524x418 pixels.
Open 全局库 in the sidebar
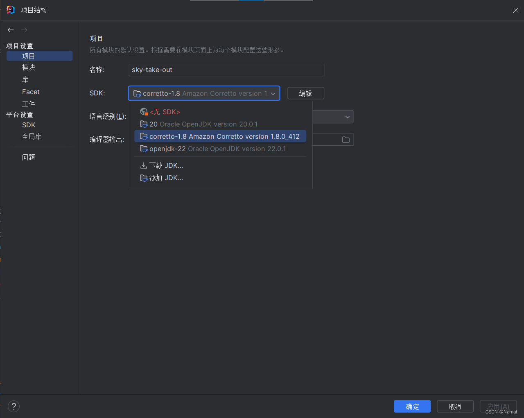click(32, 136)
